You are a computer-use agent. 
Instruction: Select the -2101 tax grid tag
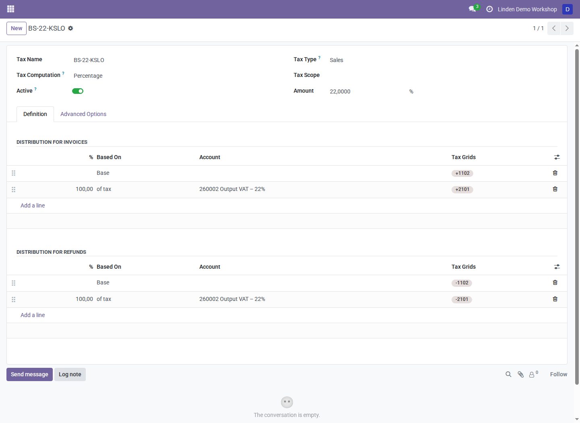462,299
